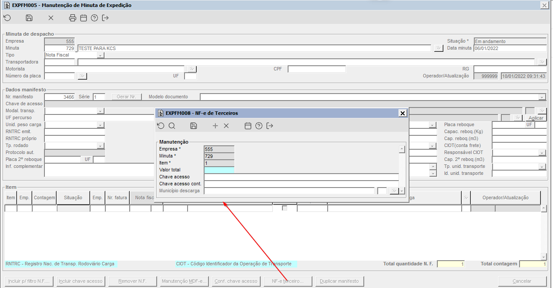This screenshot has width=553, height=288.
Task: Open the Unid. peso carga dropdown
Action: (x=101, y=125)
